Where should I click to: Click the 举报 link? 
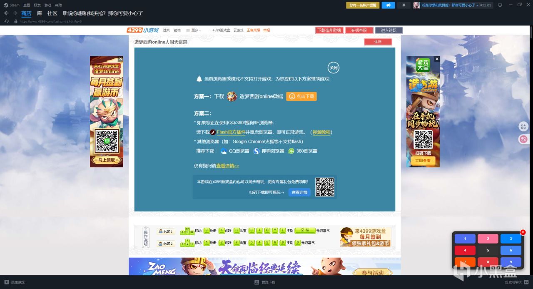coord(266,30)
